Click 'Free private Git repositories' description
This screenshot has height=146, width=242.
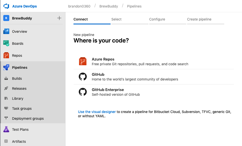pos(140,64)
